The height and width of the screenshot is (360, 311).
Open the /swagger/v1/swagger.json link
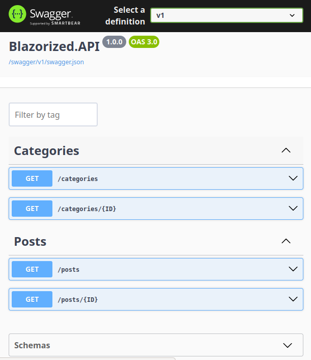tap(46, 62)
